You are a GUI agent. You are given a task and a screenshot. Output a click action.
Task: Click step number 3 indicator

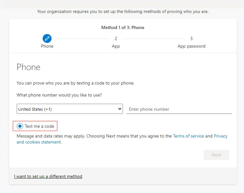pyautogui.click(x=191, y=38)
